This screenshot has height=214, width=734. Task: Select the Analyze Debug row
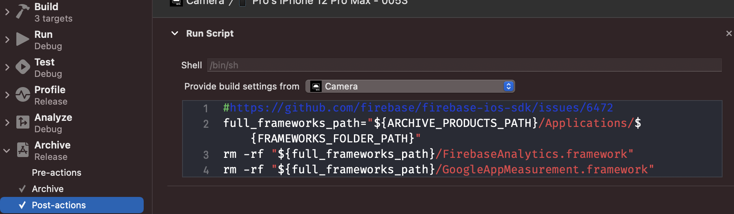tap(53, 123)
